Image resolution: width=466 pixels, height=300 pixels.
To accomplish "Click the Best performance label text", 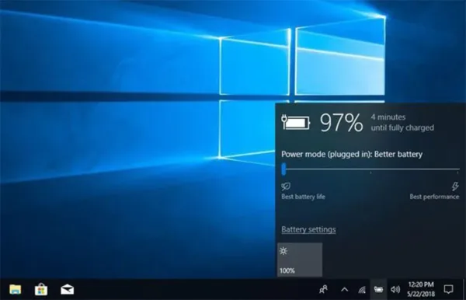I will point(434,197).
